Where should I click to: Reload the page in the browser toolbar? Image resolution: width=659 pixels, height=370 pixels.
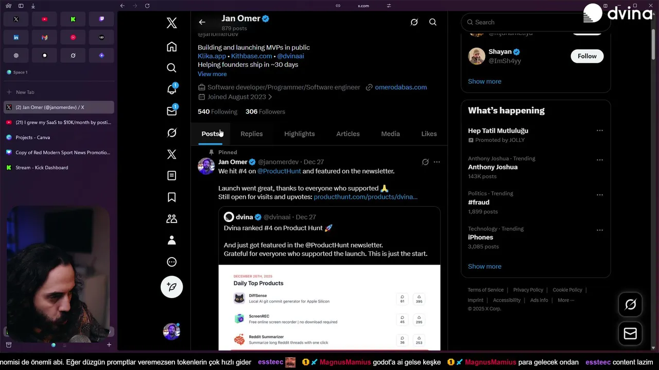tap(147, 6)
